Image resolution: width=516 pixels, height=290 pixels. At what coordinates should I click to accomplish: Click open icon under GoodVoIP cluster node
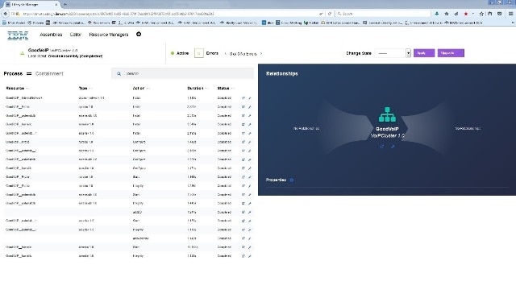pyautogui.click(x=381, y=147)
